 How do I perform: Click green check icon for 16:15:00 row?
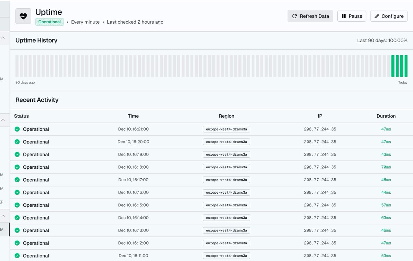[17, 205]
